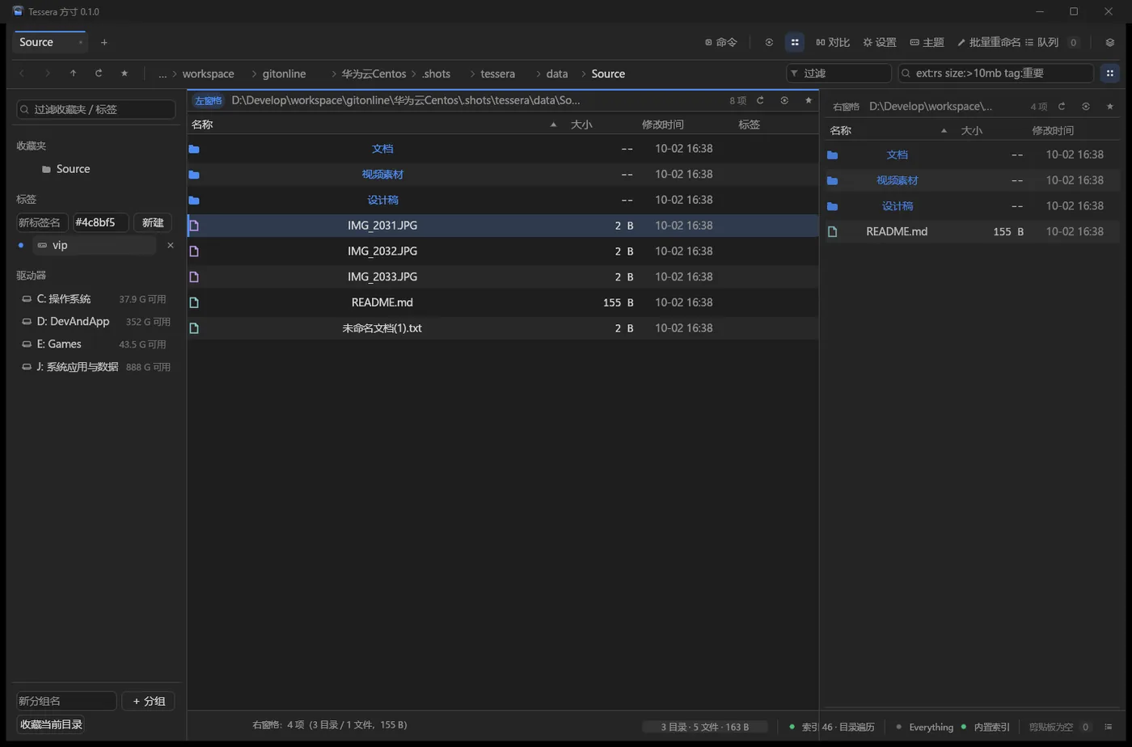1132x747 pixels.
Task: Click the tessera breadcrumb segment
Action: click(497, 74)
